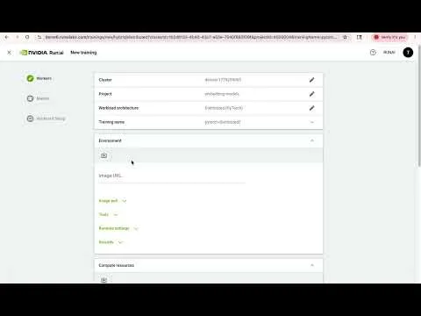Viewport: 421px width, 316px height.
Task: Click the browser profile chip in the toolbar
Action: pyautogui.click(x=389, y=37)
